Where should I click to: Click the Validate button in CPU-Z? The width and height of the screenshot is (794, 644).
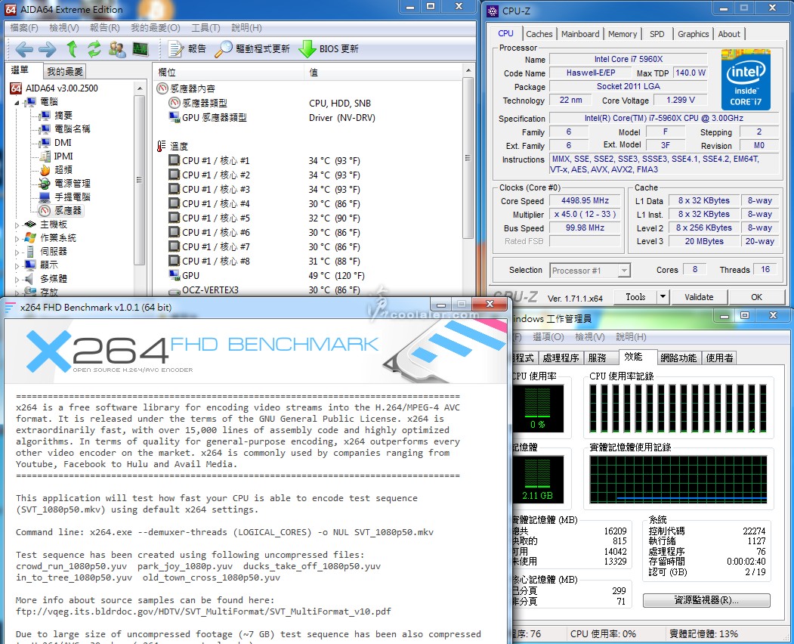click(699, 297)
